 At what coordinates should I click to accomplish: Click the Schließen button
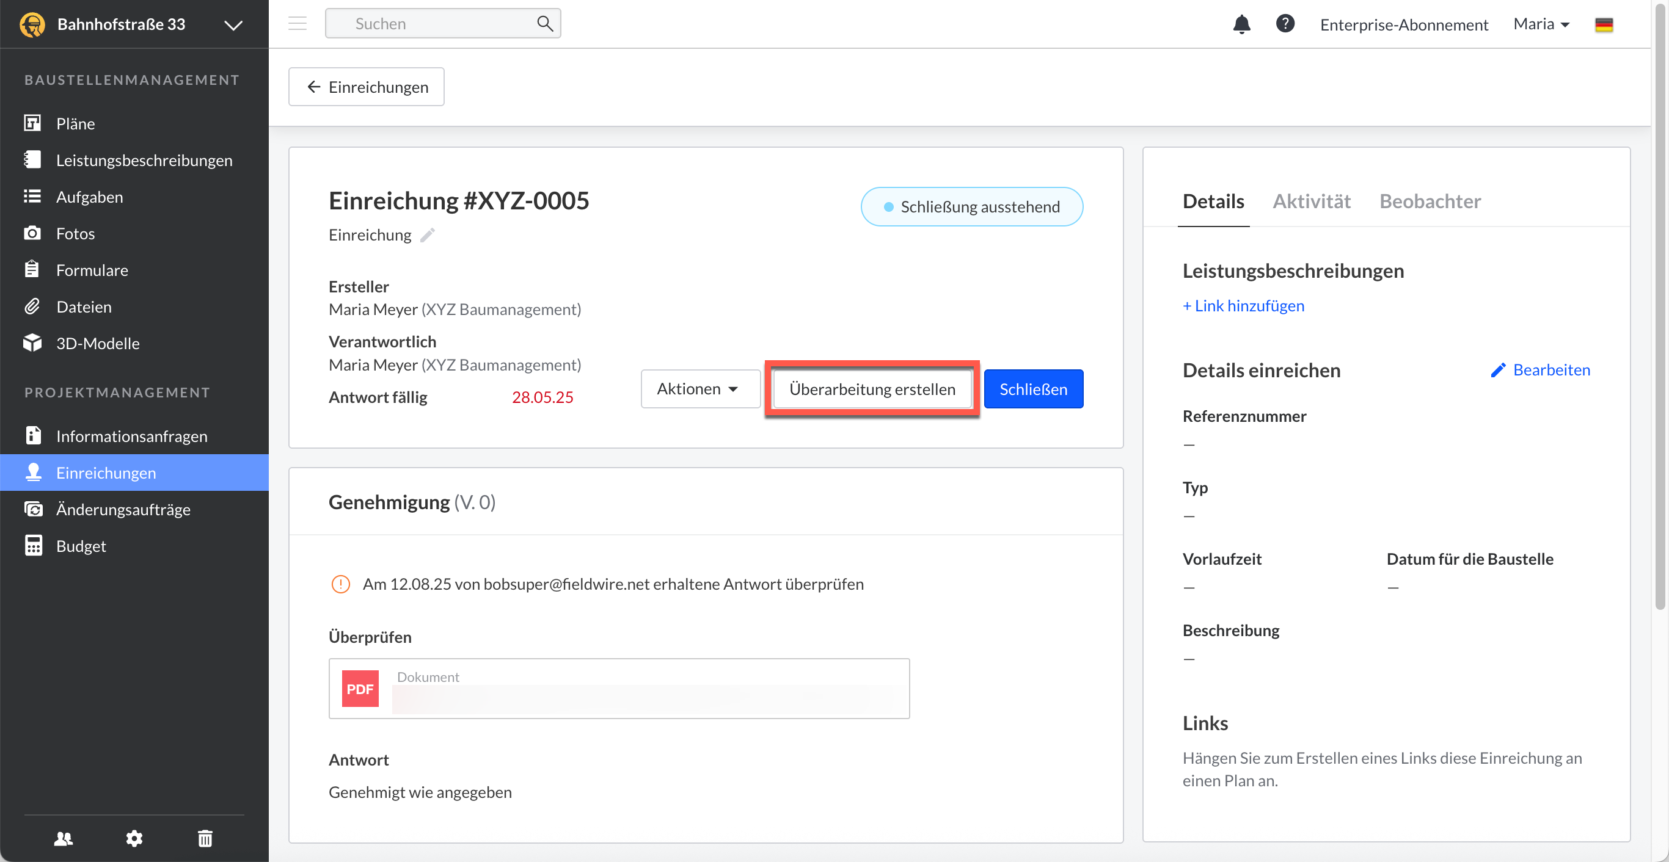pos(1033,389)
